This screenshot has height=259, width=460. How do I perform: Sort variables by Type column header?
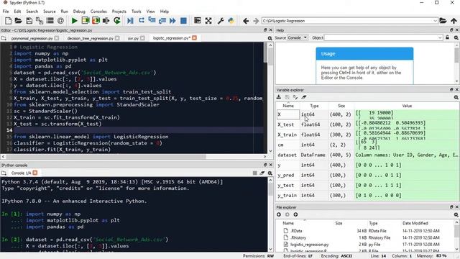(314, 106)
